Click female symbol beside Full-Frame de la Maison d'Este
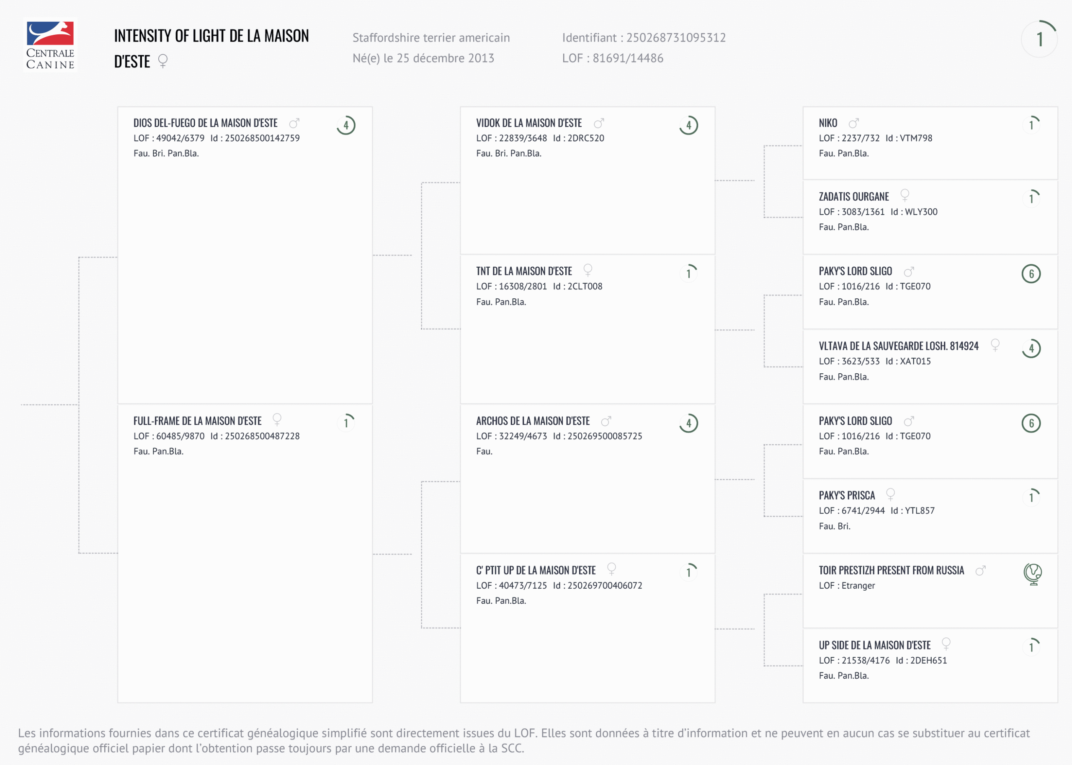This screenshot has width=1072, height=765. 277,420
